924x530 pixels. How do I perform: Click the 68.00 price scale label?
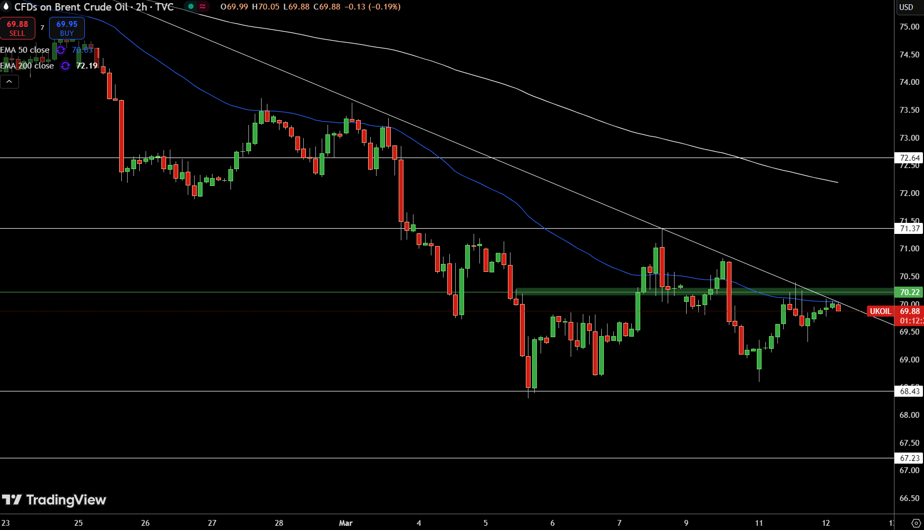(x=909, y=415)
